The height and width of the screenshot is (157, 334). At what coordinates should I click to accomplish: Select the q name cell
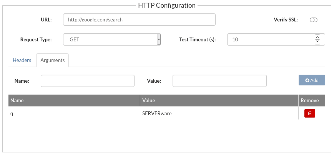pyautogui.click(x=74, y=113)
